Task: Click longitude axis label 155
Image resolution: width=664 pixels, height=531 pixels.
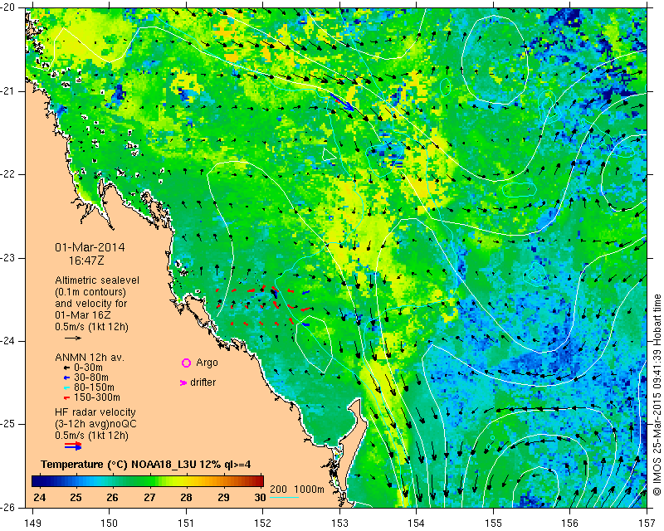Action: coord(493,524)
